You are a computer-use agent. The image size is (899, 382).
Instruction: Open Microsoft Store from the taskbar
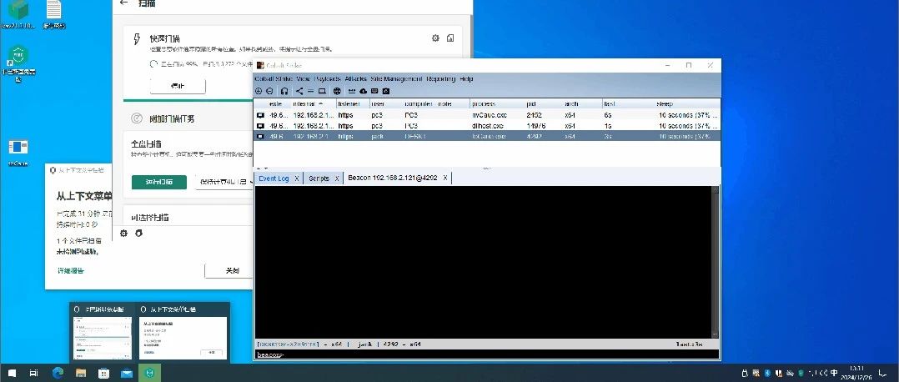pyautogui.click(x=103, y=373)
